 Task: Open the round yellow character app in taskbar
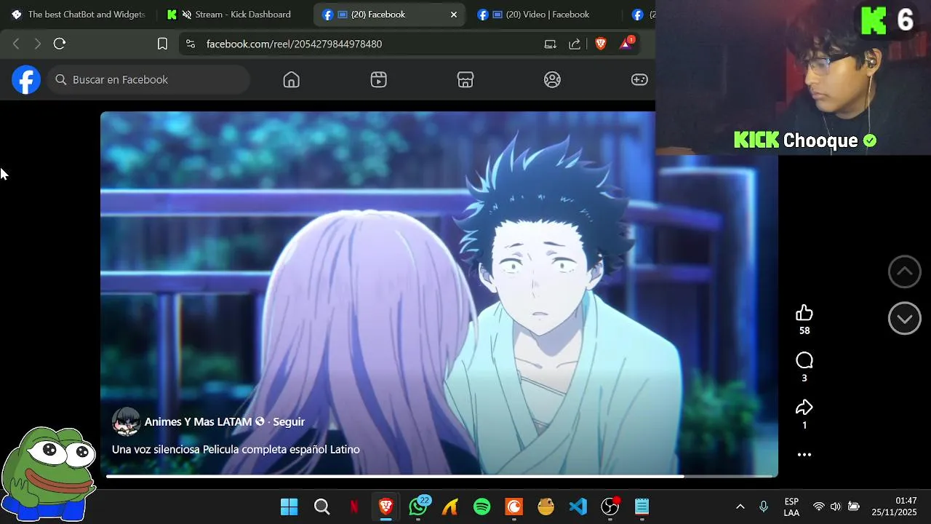546,507
